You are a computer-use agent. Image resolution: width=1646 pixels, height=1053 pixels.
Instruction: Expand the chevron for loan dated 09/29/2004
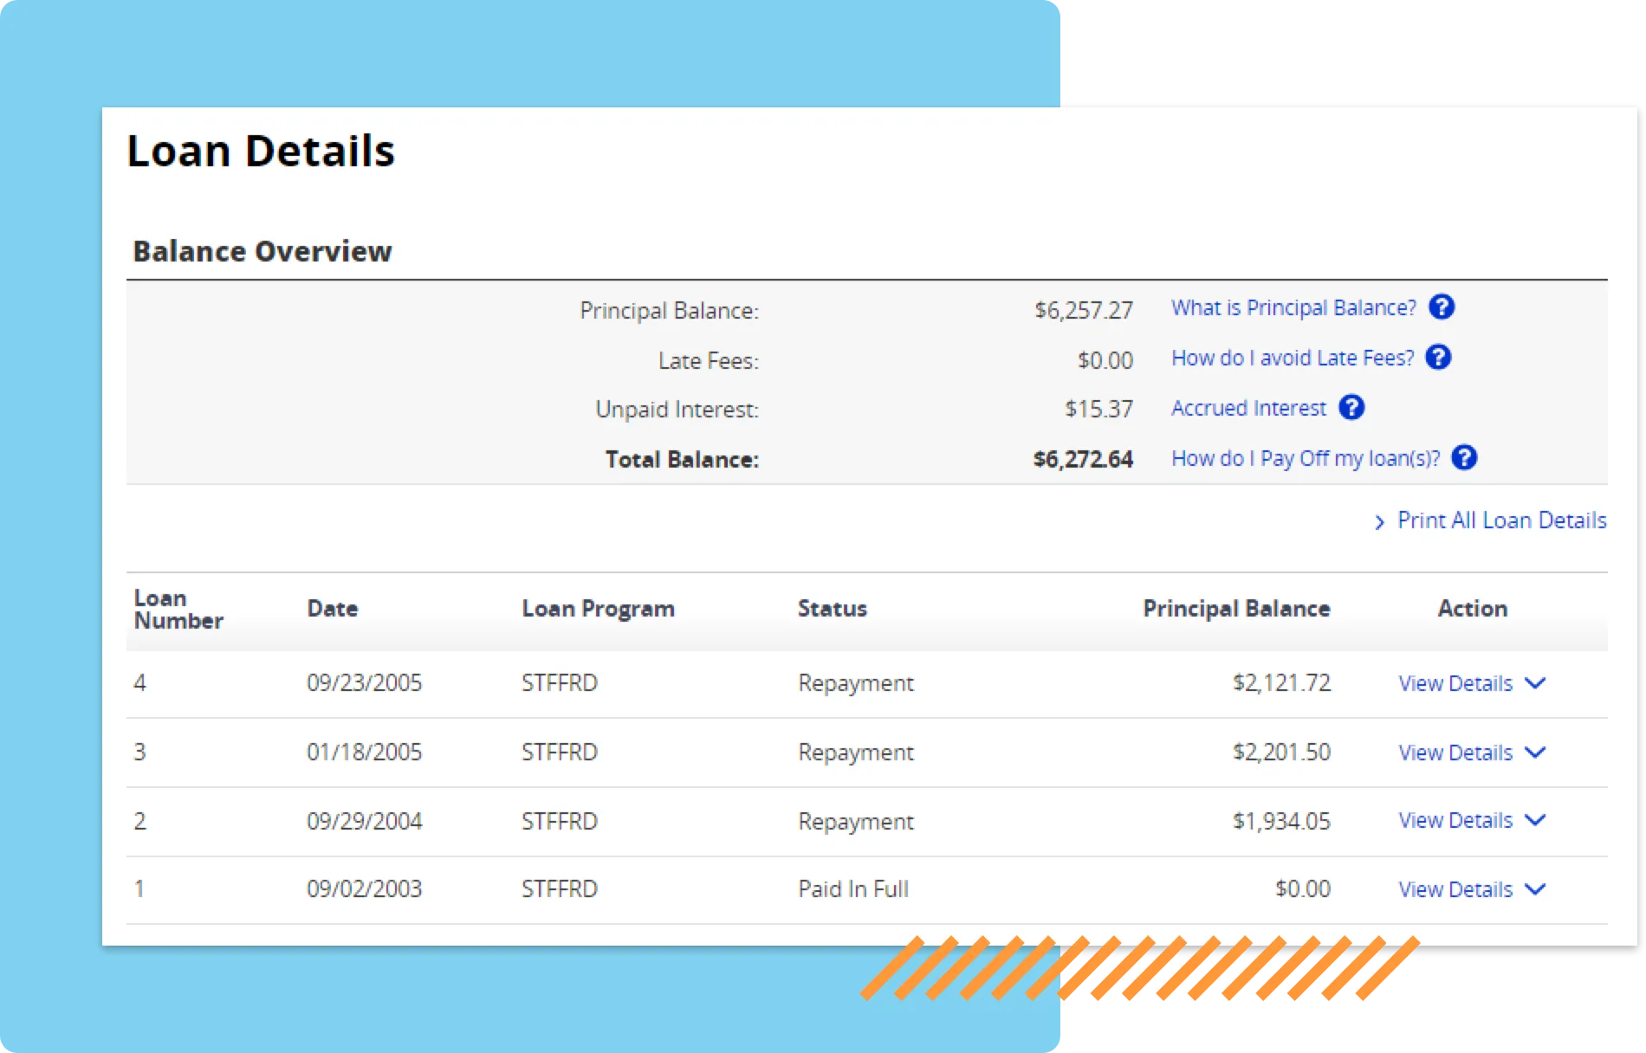(1535, 820)
